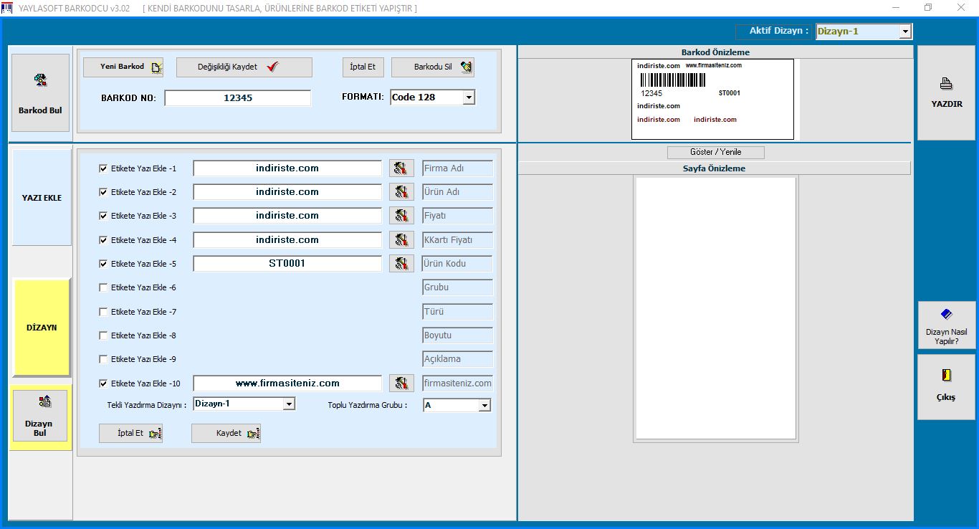Screen dimensions: 979x529
Task: Enable Etikete Yazı Ekle -6
Action: pos(103,287)
